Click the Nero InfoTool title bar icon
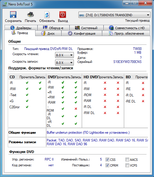The image size is (154, 177). (x=5, y=4)
